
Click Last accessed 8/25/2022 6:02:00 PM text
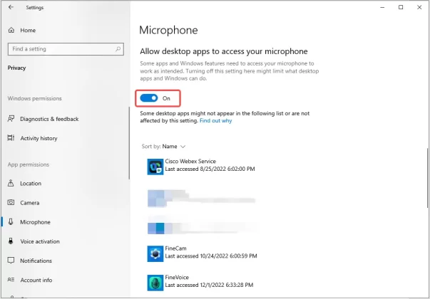point(210,169)
